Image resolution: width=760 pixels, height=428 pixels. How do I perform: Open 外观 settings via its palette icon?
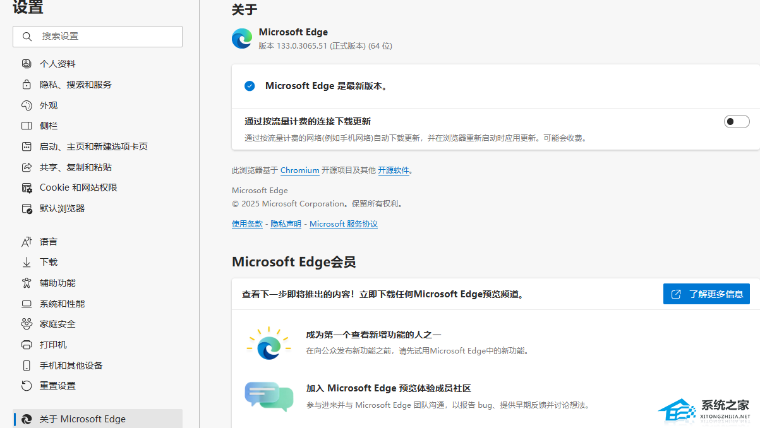[26, 105]
